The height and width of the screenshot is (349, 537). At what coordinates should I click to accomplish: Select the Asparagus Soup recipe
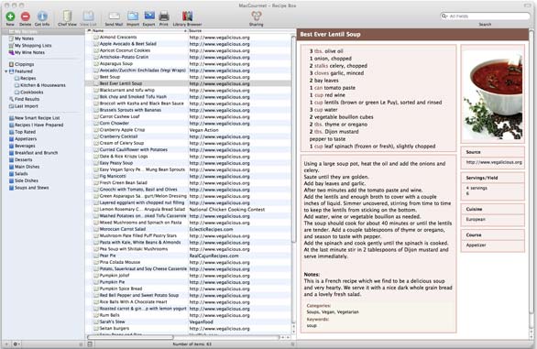[x=188, y=63]
